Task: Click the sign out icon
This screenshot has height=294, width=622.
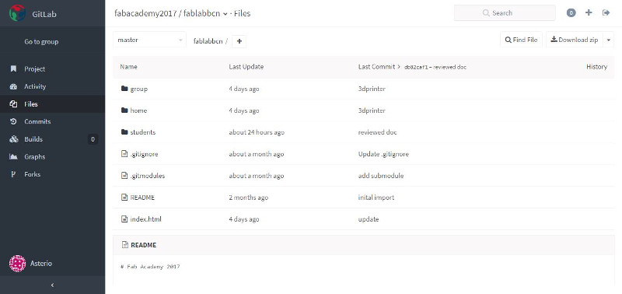Action: pos(606,12)
